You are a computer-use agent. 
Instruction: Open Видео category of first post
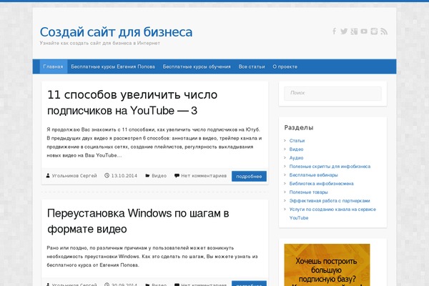pos(159,176)
